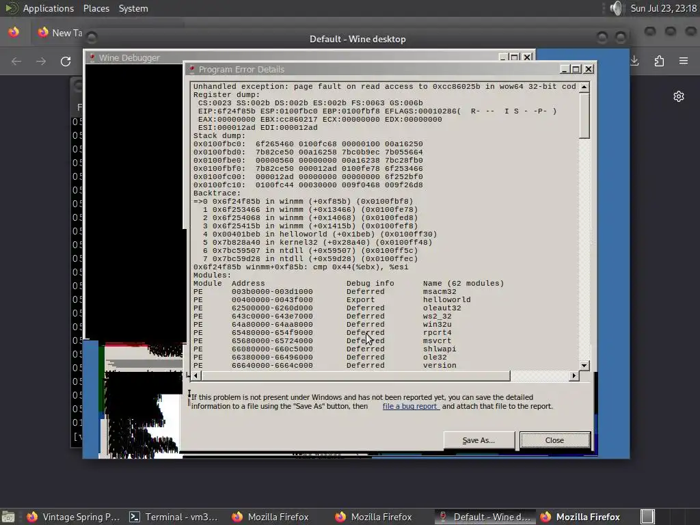Click Wine desktop window title 'Default - Wine desktop'
The image size is (700, 525).
pyautogui.click(x=358, y=39)
